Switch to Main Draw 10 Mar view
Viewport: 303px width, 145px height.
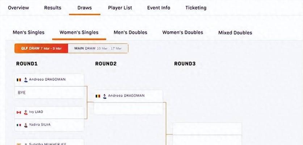[x=98, y=48]
